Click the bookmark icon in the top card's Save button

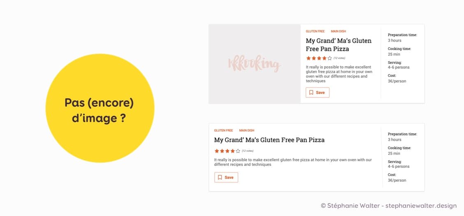(x=311, y=93)
